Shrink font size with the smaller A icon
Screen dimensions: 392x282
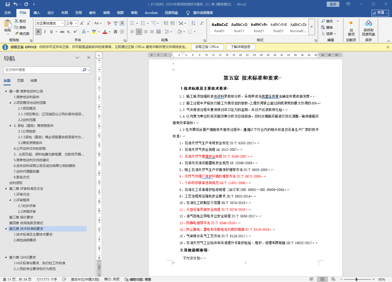point(88,23)
